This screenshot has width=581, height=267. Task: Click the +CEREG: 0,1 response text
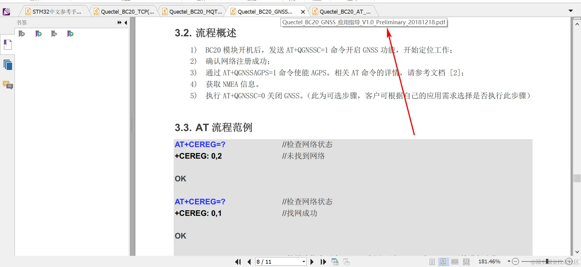click(198, 213)
